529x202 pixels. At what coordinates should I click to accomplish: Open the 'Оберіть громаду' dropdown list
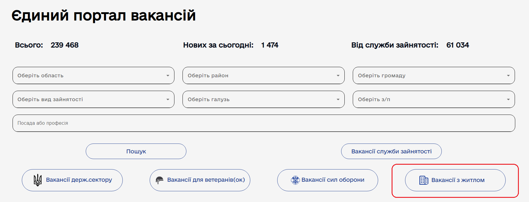pyautogui.click(x=433, y=75)
